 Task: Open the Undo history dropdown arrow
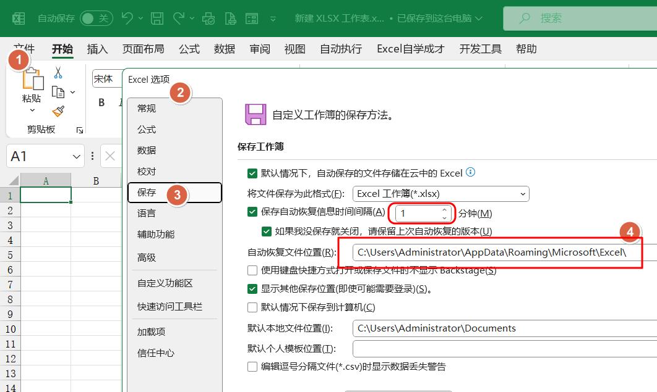click(x=141, y=19)
